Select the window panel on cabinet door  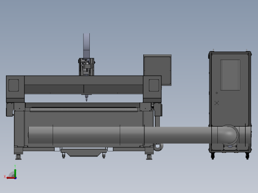[230, 75]
